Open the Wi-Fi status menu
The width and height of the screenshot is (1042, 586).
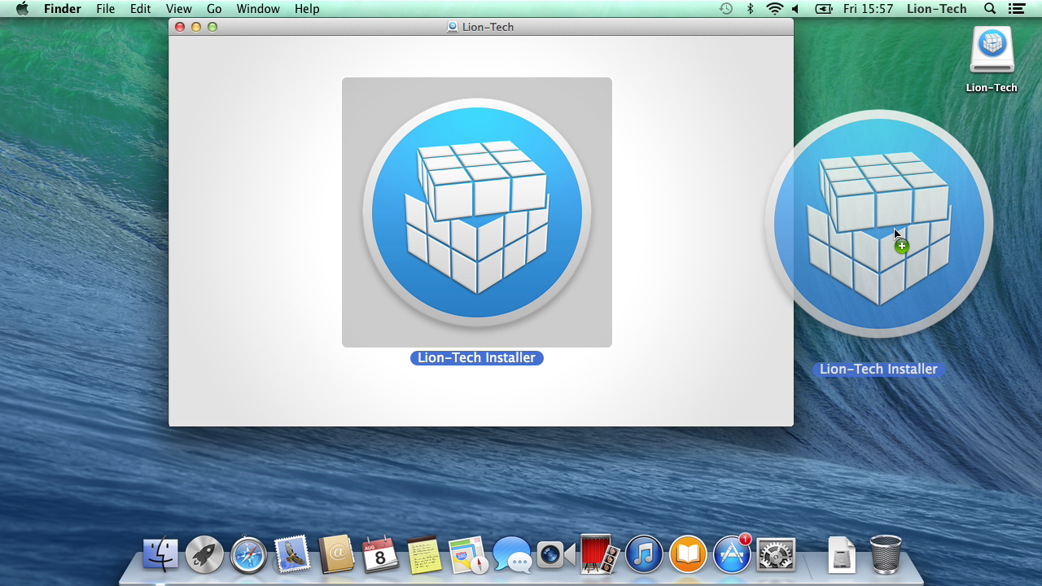coord(774,9)
